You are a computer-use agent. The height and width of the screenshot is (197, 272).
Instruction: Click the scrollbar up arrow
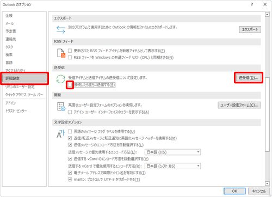pyautogui.click(x=267, y=15)
